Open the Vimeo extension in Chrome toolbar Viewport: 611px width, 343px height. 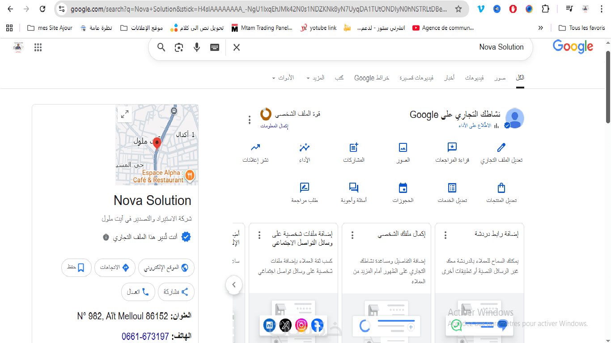(x=481, y=9)
